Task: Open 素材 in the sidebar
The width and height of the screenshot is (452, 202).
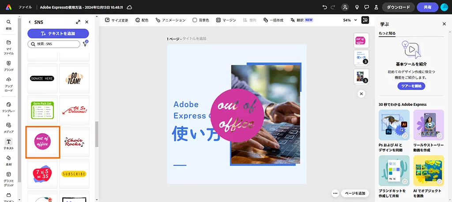Action: [x=9, y=161]
